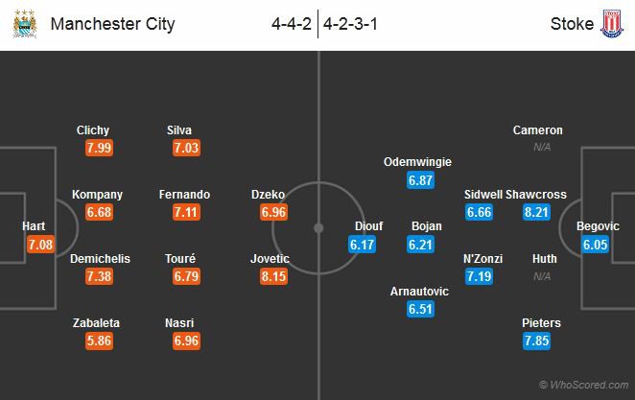Select Shawcross's 8.21 rating badge
The height and width of the screenshot is (400, 635).
click(536, 212)
